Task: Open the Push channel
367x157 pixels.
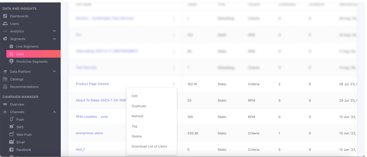Action: pyautogui.click(x=20, y=119)
